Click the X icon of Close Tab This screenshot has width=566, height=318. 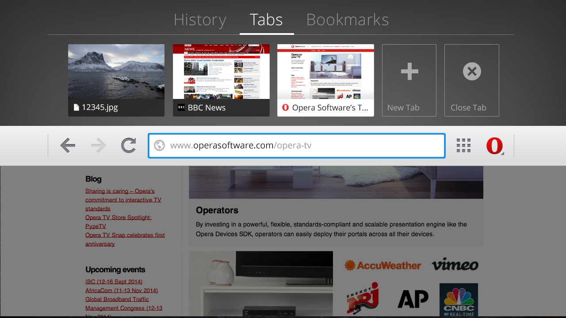pyautogui.click(x=472, y=72)
